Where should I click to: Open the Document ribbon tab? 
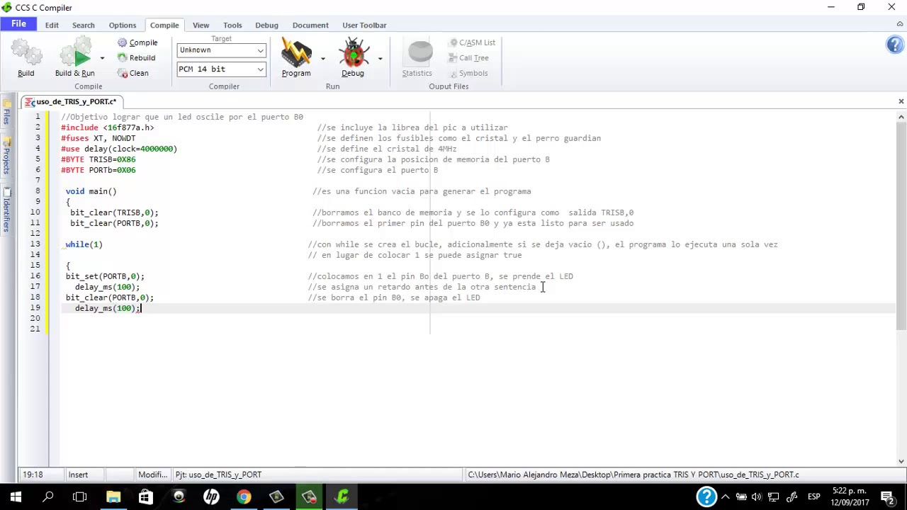(x=310, y=25)
